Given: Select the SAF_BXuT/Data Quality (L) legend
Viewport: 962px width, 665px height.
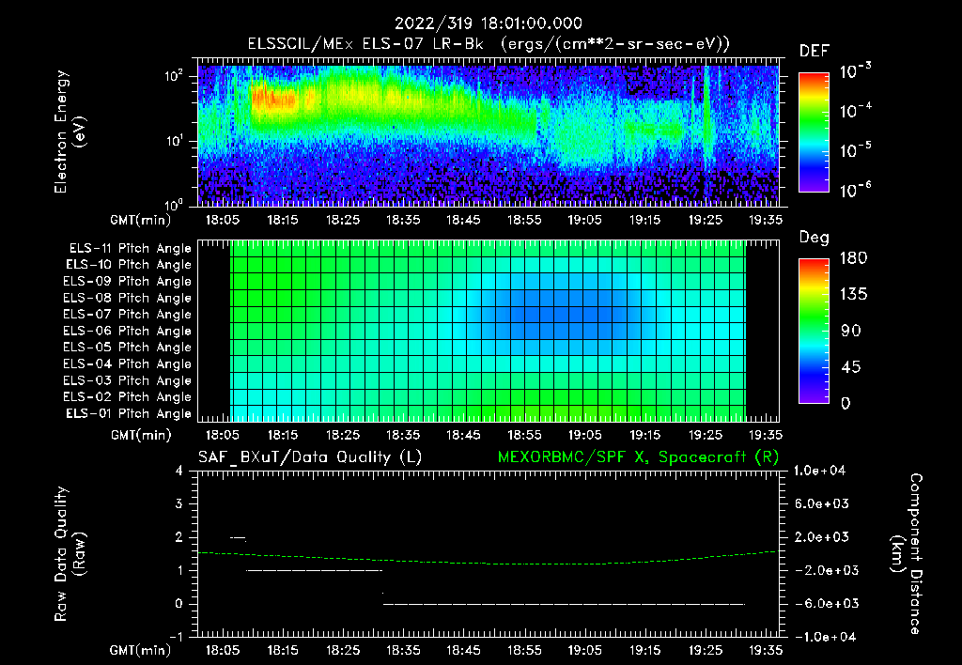Looking at the screenshot, I should pos(310,457).
